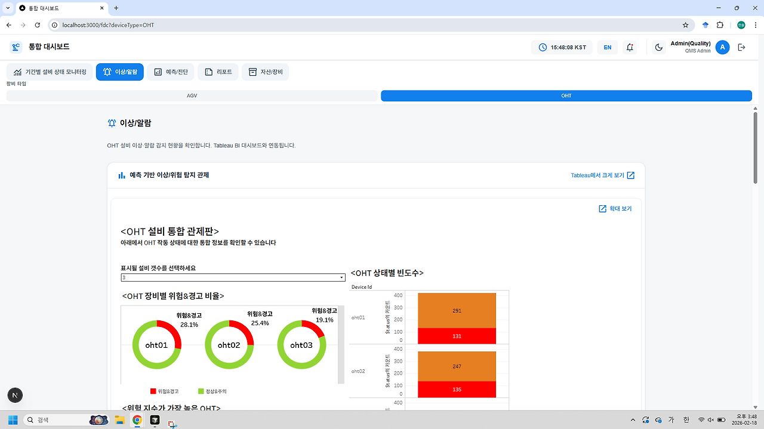Click the donut chart panel scrollbar
Image resolution: width=764 pixels, height=429 pixels.
click(x=341, y=345)
